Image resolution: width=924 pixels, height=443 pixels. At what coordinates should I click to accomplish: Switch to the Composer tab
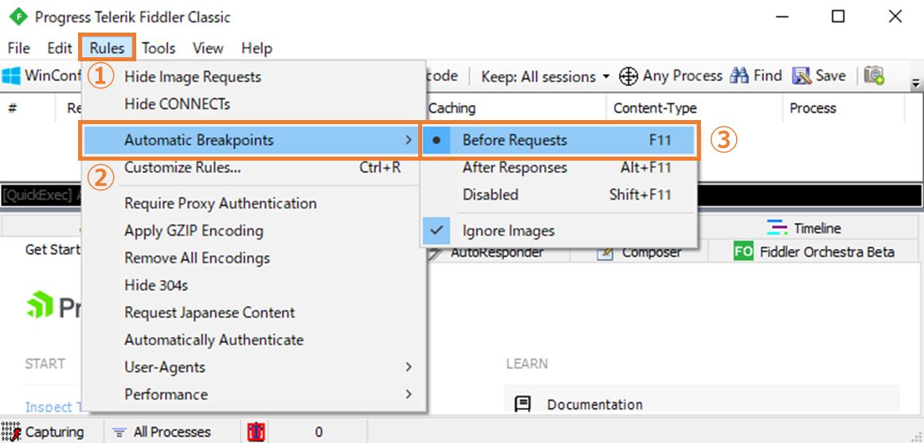point(650,252)
